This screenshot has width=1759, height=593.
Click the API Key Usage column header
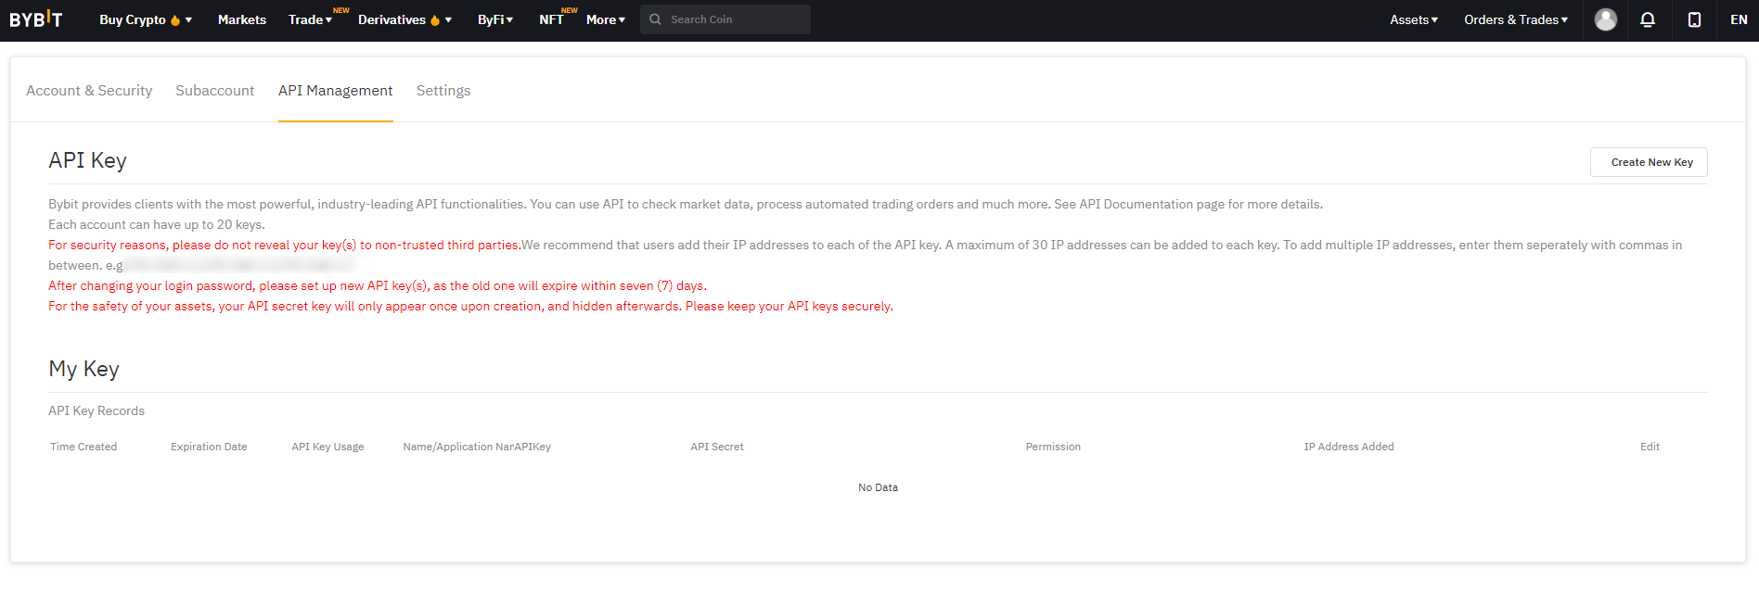(x=327, y=447)
